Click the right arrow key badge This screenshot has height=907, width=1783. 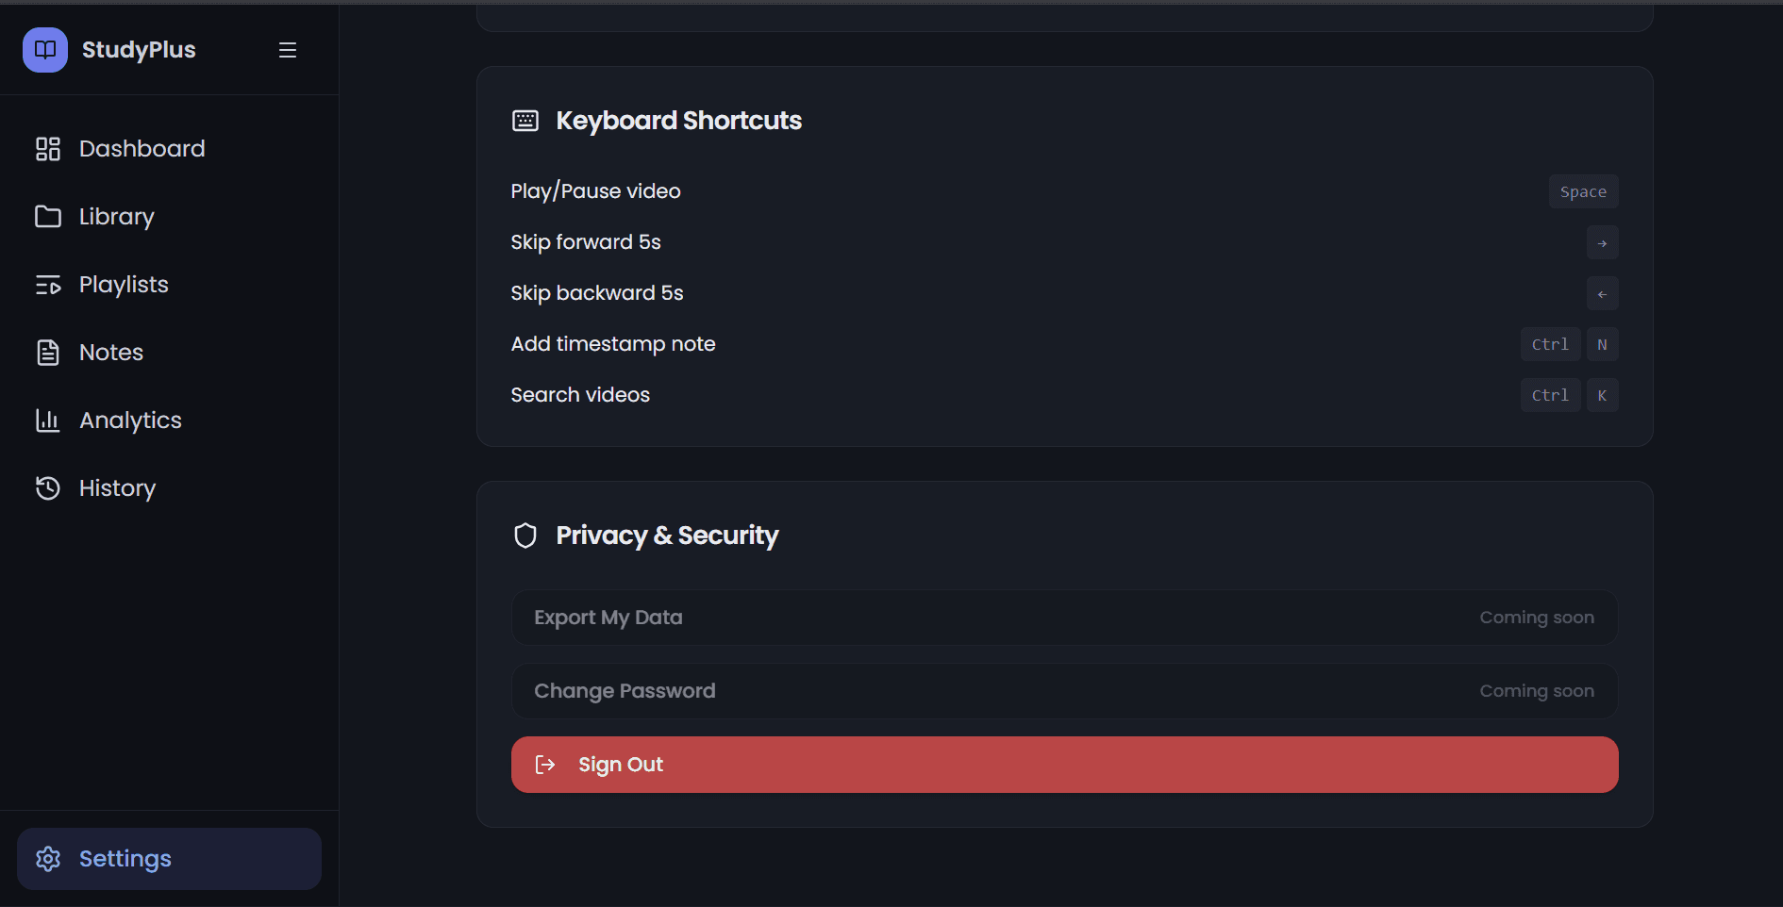point(1602,243)
